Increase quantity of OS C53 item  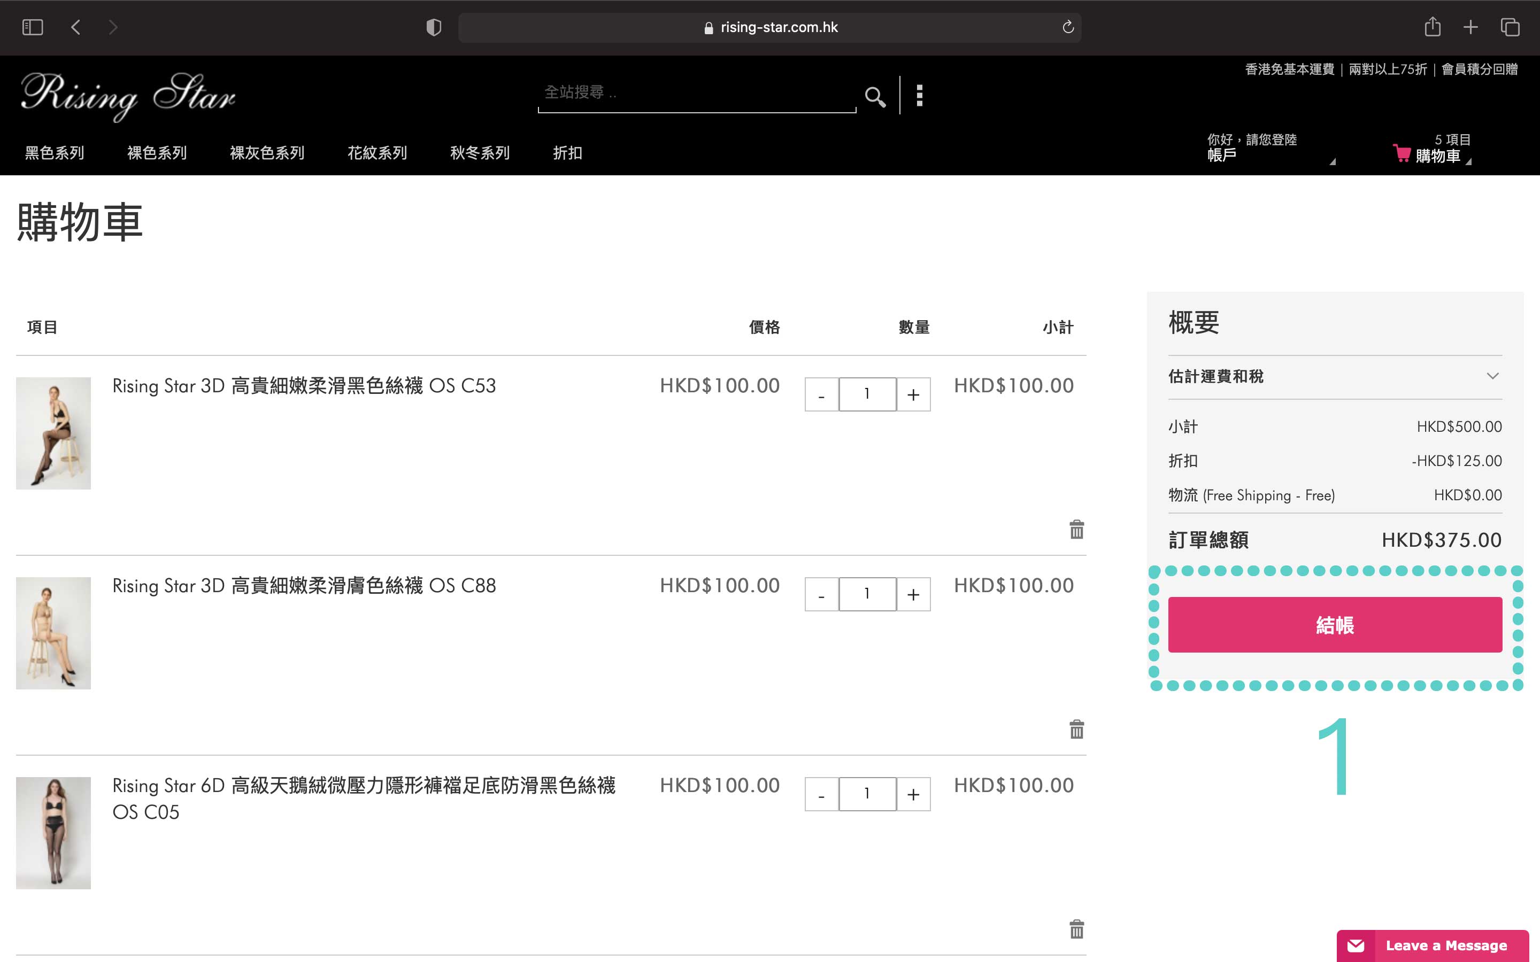click(x=914, y=394)
